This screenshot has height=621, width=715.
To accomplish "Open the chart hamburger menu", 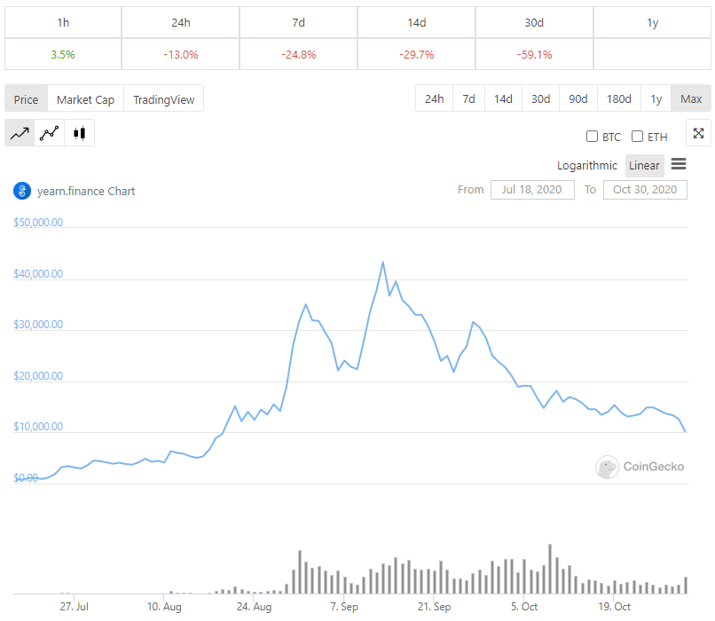I will [x=679, y=164].
